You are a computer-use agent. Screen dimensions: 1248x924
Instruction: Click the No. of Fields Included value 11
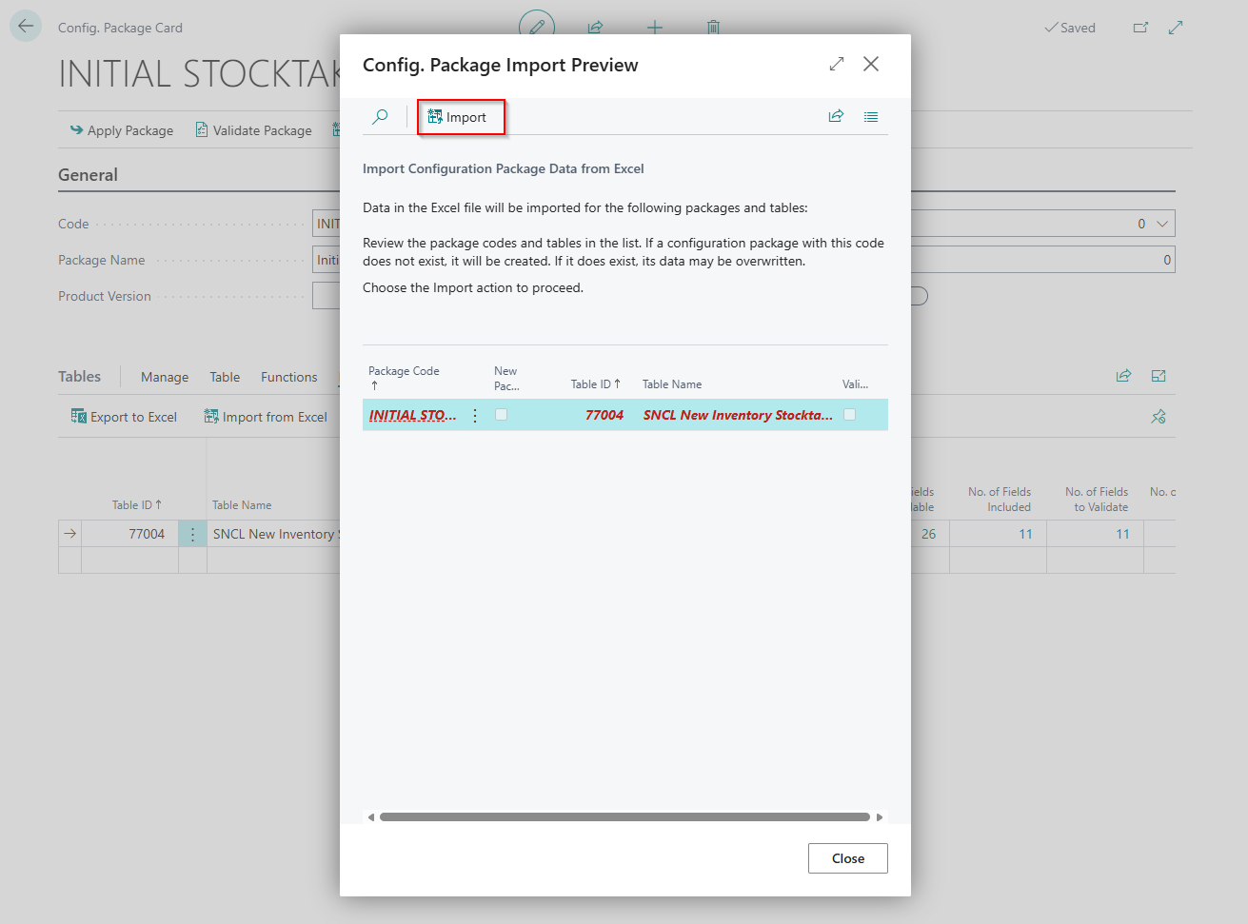(1025, 534)
